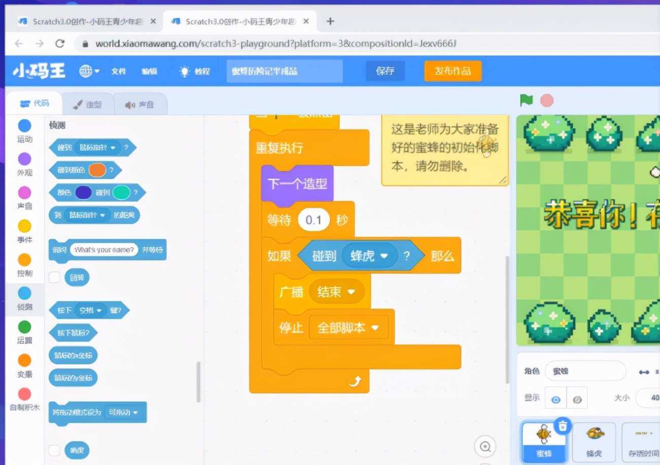The image size is (660, 465).
Task: Open the globe language dropdown in the toolbar
Action: point(87,71)
